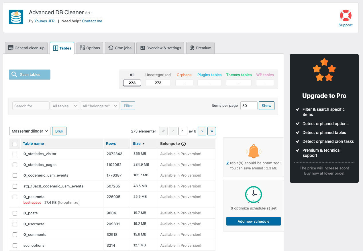Open the General clean-up tab
This screenshot has height=251, width=363.
click(26, 48)
